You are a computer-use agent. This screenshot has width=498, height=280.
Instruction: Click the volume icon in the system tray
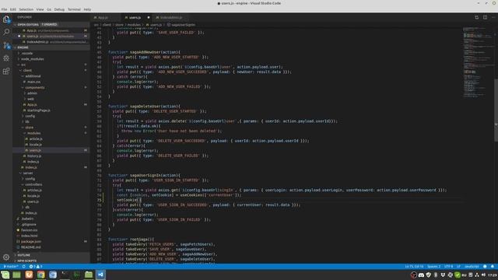[x=483, y=275]
